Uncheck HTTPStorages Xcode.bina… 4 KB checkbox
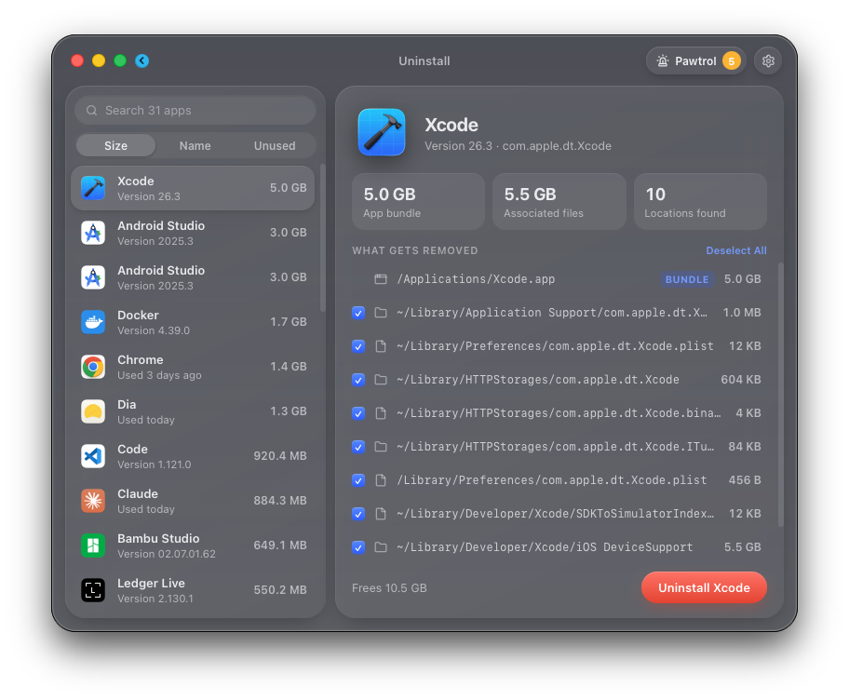This screenshot has height=700, width=849. (358, 413)
